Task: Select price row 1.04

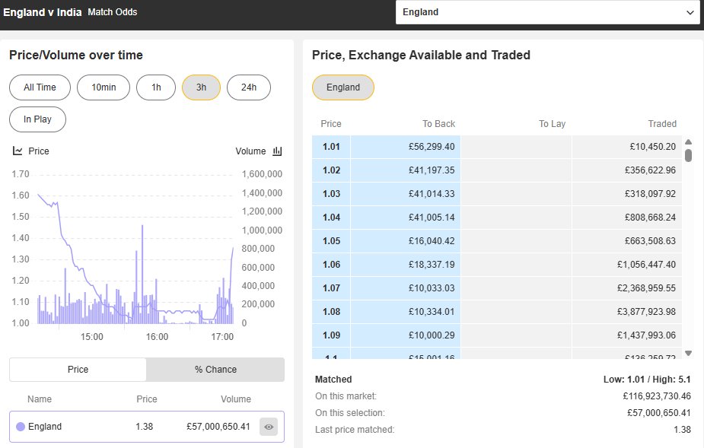Action: pos(497,218)
